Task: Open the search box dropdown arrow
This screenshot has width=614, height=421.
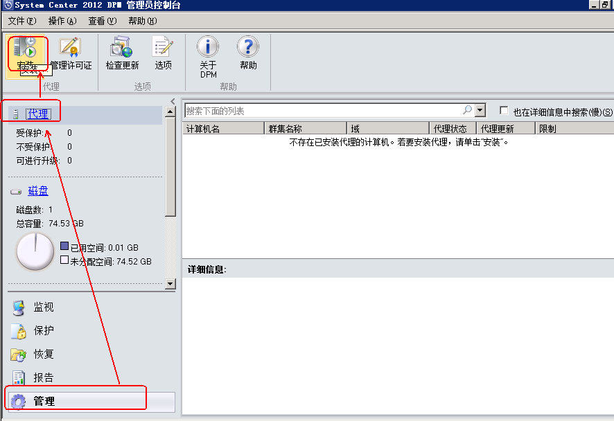Action: pyautogui.click(x=480, y=110)
